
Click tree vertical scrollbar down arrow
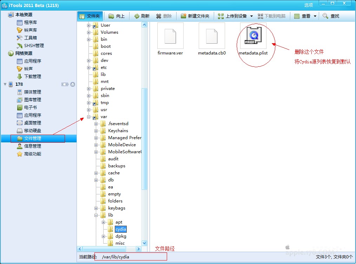pos(144,243)
